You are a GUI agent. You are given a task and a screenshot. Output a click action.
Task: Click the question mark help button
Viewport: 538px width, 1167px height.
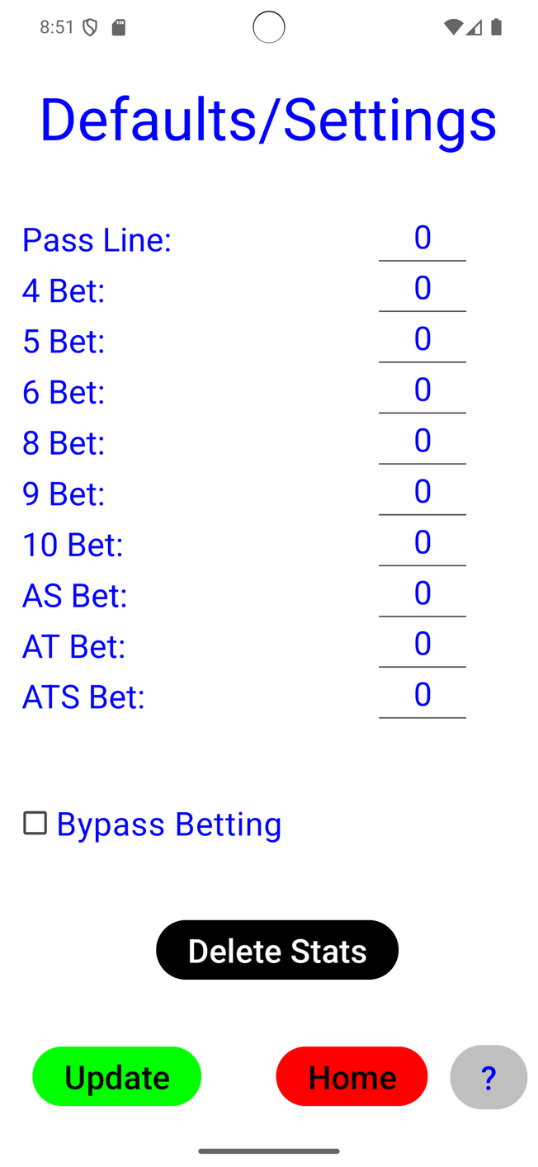[x=488, y=1077]
